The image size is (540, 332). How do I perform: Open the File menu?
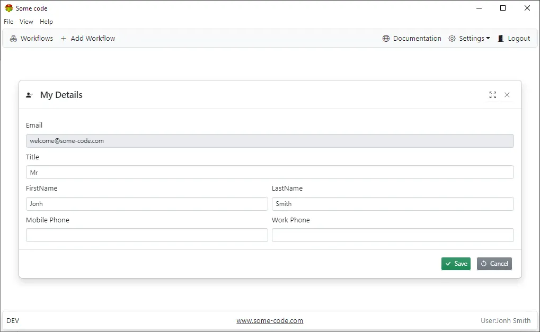point(8,22)
